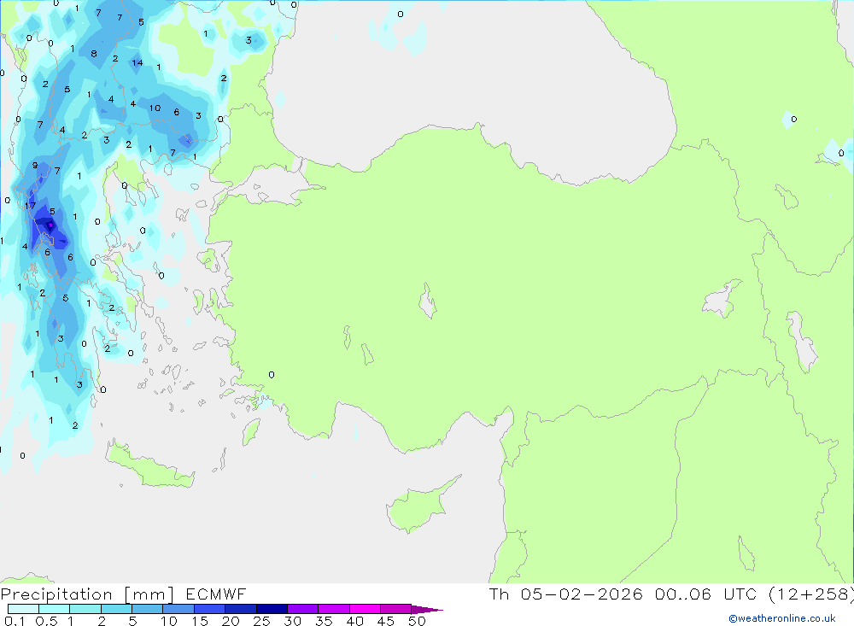Image resolution: width=854 pixels, height=626 pixels.
Task: Select the 25–30 mm navy legend swatch
Action: 272,609
